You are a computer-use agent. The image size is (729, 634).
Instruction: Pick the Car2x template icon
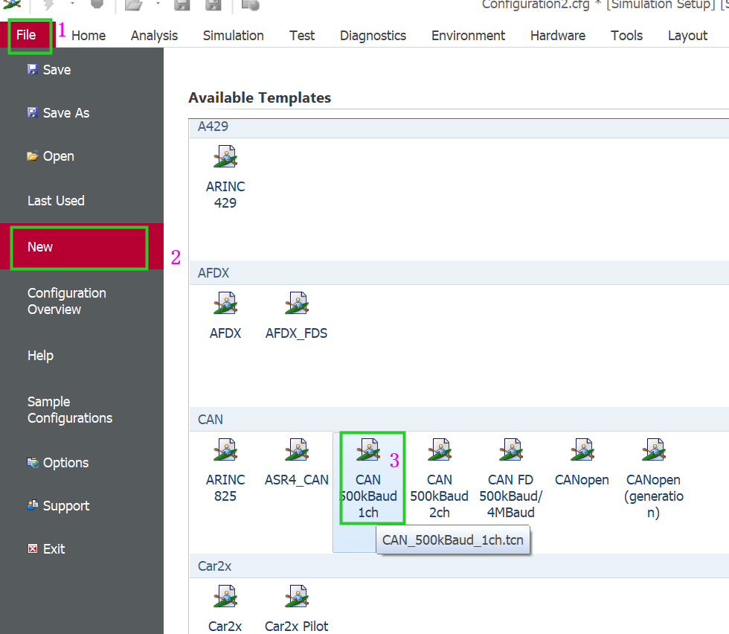[x=225, y=596]
